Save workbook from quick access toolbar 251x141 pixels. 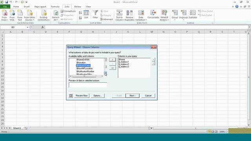click(x=7, y=2)
